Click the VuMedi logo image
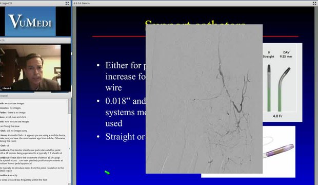The image size is (318, 185). coord(30,21)
